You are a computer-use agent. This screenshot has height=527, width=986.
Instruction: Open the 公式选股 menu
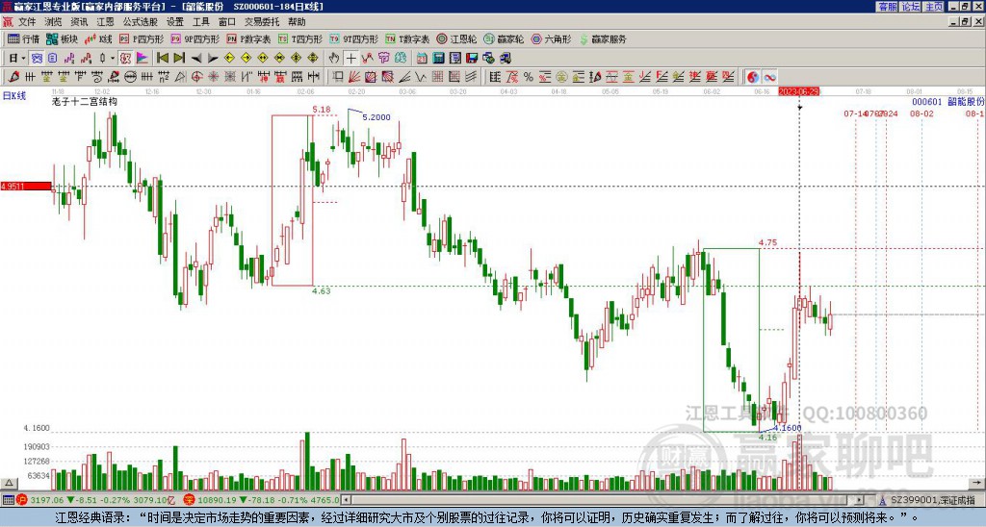point(141,22)
